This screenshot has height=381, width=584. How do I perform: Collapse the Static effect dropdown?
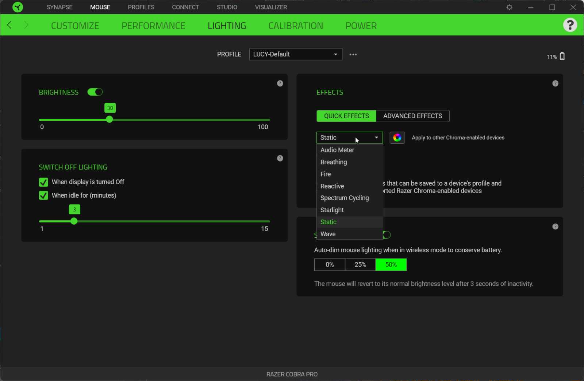click(349, 138)
